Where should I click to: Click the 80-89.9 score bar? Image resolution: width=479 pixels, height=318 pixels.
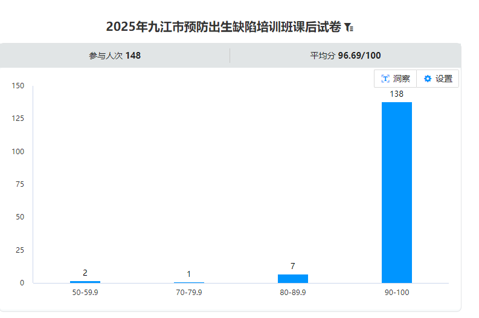point(293,278)
